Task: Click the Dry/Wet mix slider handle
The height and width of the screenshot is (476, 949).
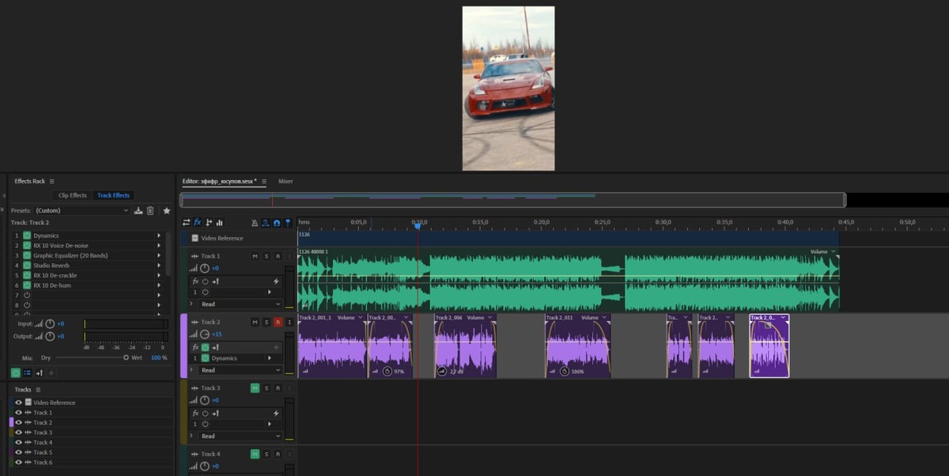Action: click(126, 357)
